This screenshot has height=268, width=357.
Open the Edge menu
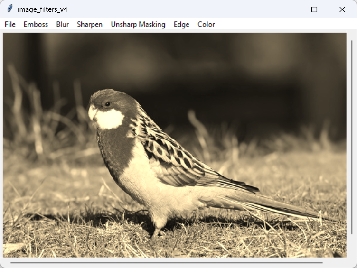point(181,24)
